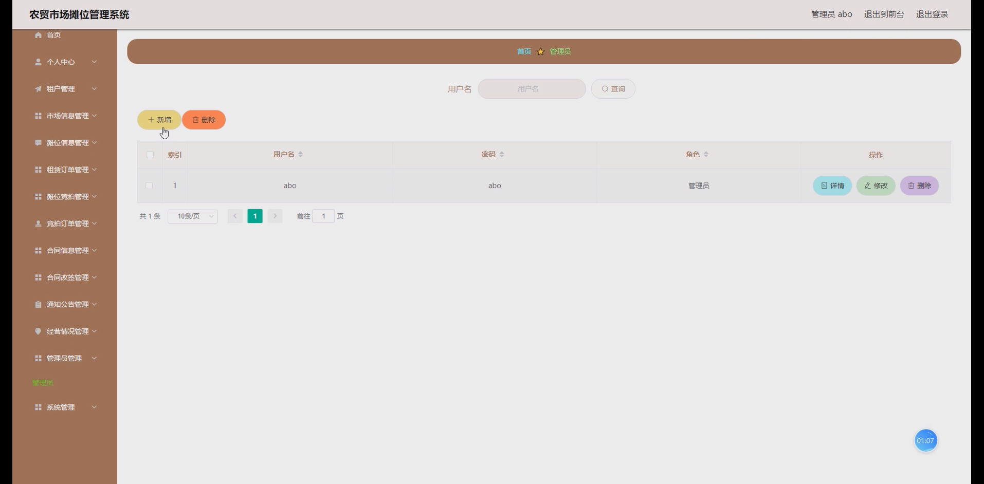Go to 首页 via breadcrumb link
This screenshot has width=984, height=484.
524,51
